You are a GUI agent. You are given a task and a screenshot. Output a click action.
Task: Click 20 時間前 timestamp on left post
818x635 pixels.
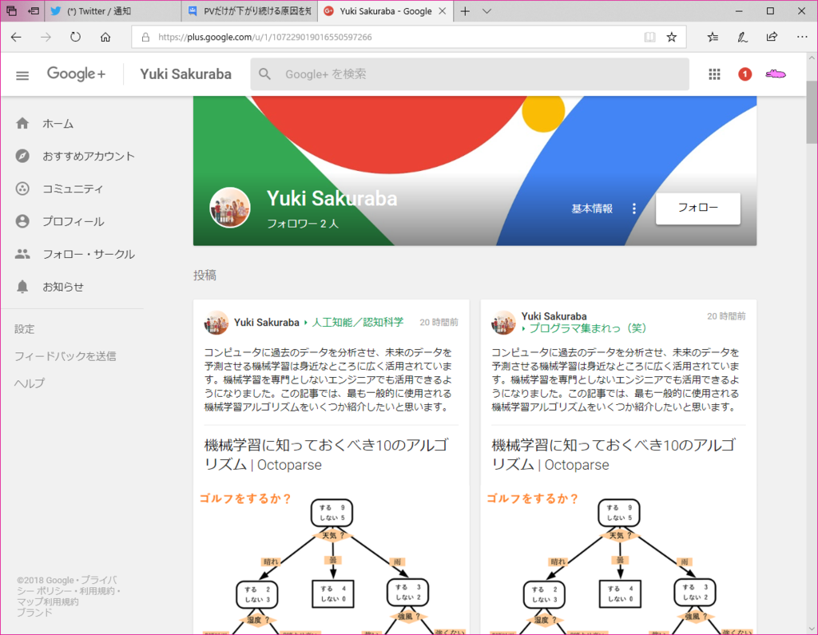pos(439,323)
